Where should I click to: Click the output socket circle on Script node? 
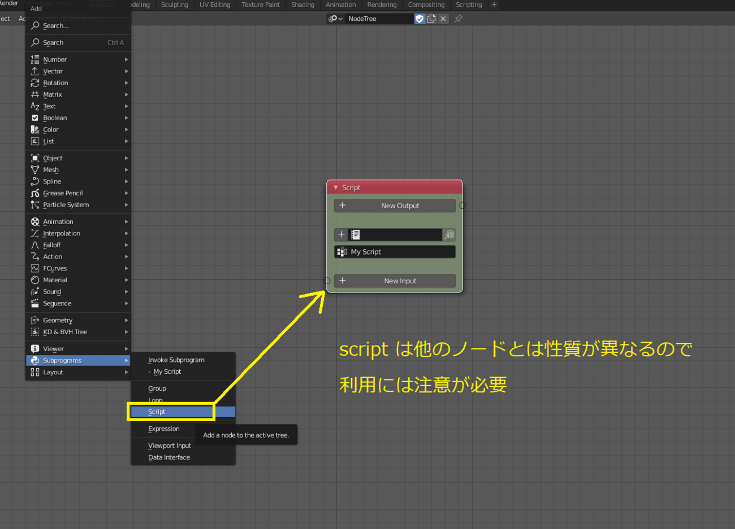(x=462, y=206)
